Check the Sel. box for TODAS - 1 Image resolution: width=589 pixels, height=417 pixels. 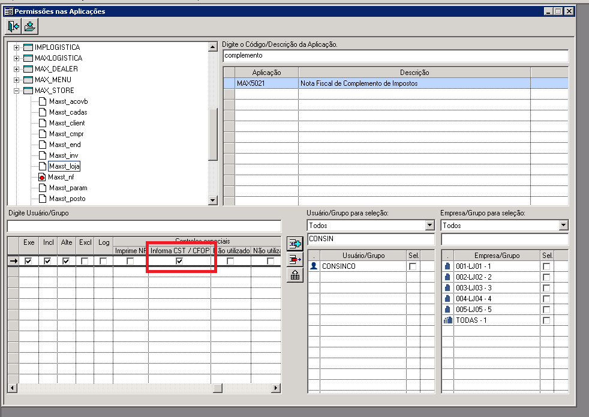[x=546, y=320]
